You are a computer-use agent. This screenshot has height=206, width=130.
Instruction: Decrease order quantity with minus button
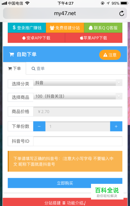pos(39,126)
